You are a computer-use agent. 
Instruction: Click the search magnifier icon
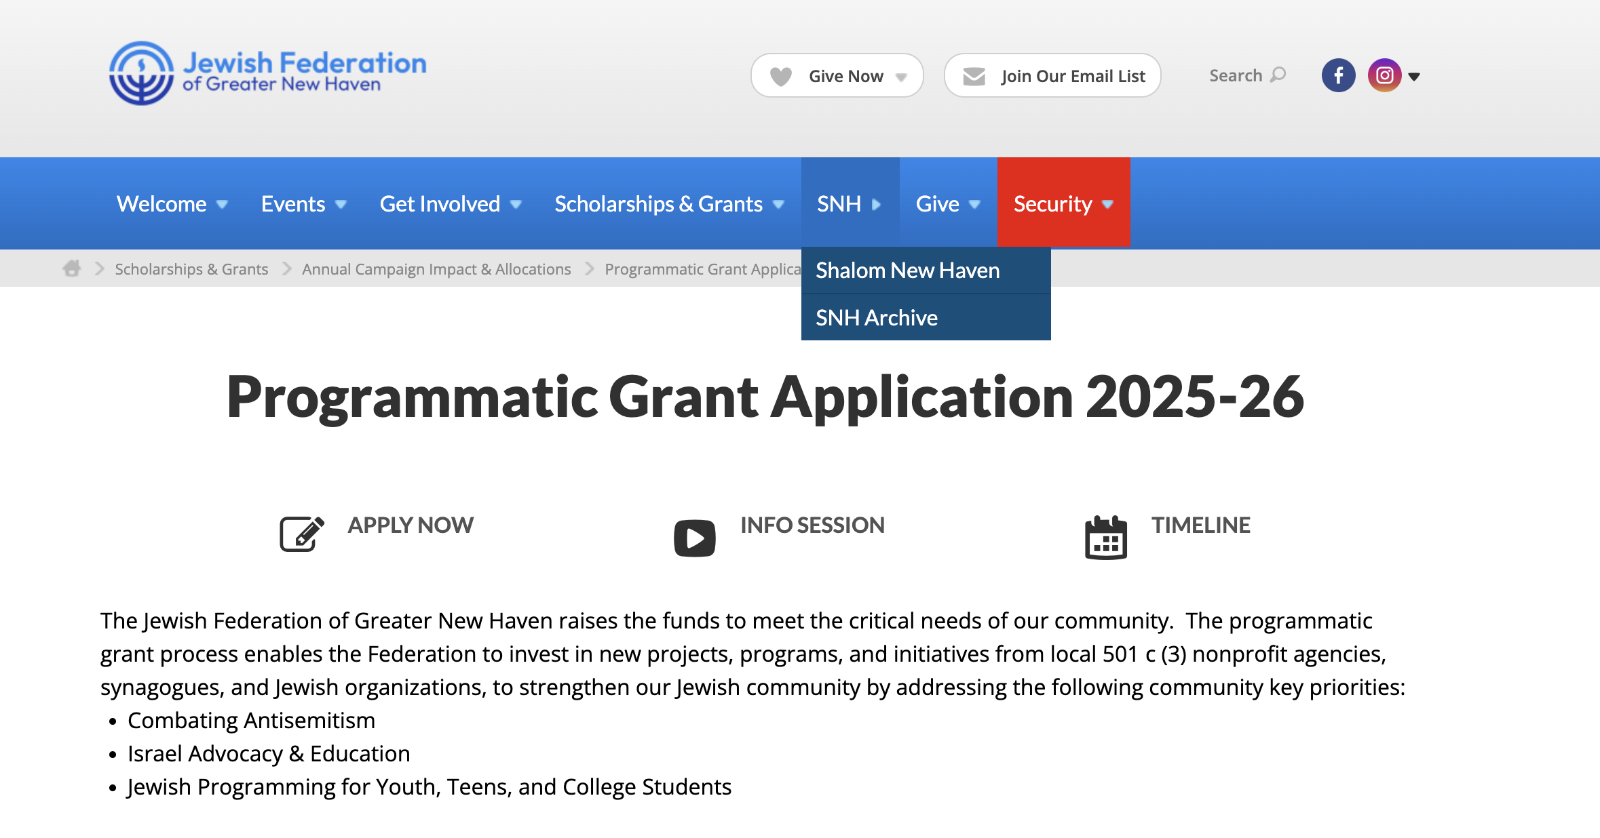1278,75
